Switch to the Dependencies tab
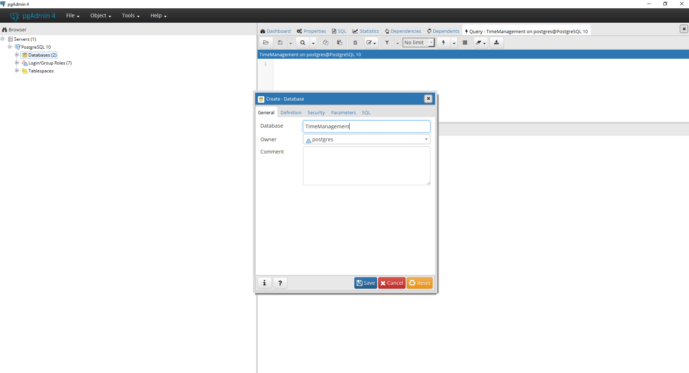Viewport: 689px width, 373px height. pyautogui.click(x=403, y=31)
